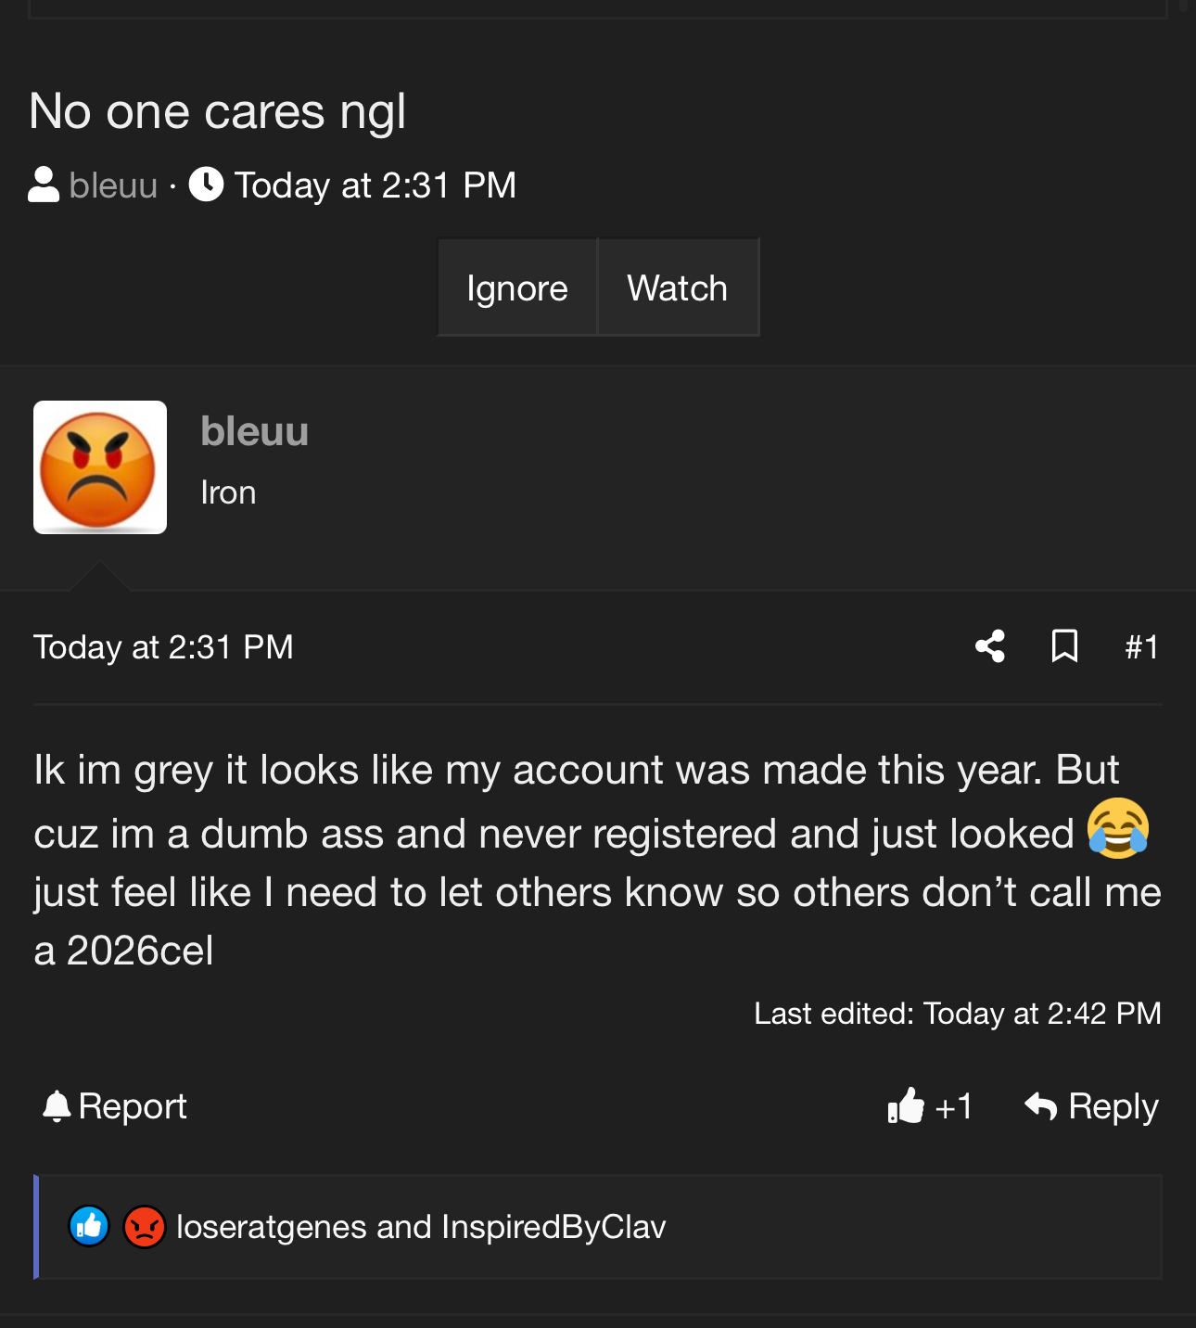Click the post timestamp Today at 2:31 PM
Viewport: 1196px width, 1328px height.
tap(163, 646)
